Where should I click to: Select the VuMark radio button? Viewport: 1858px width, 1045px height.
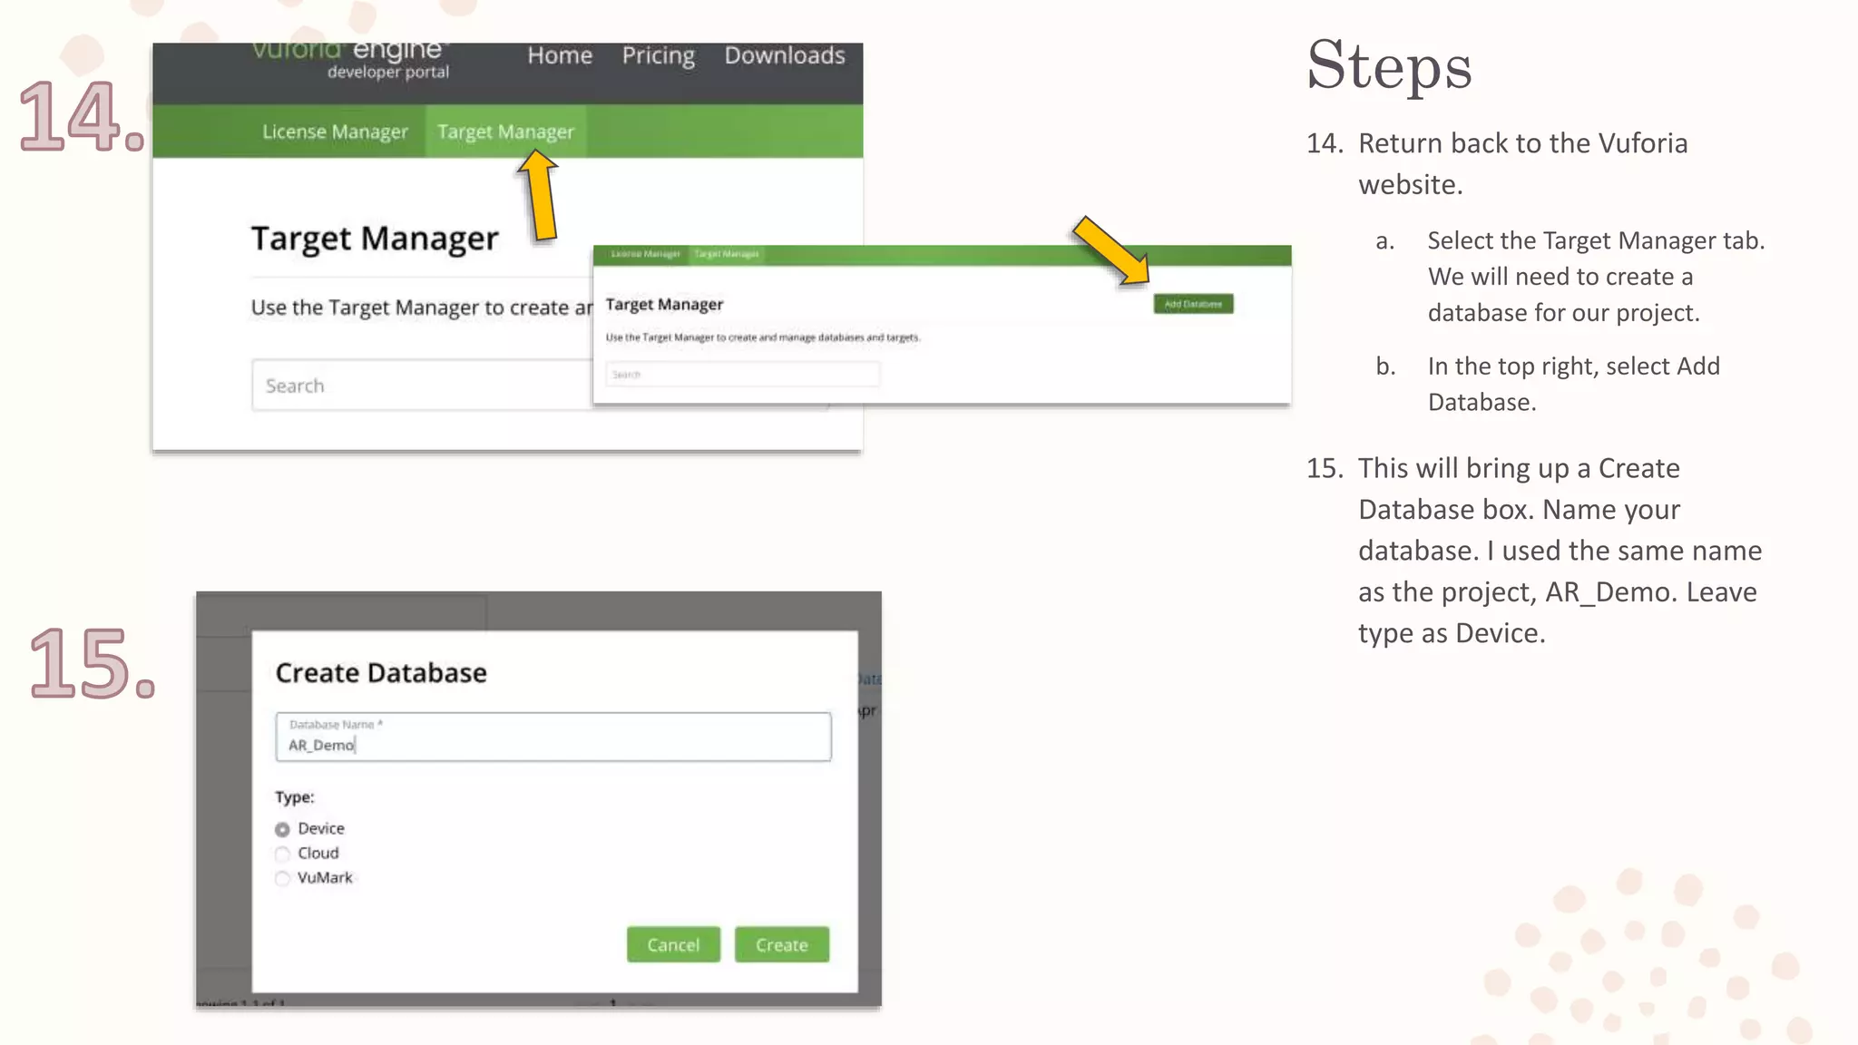coord(282,878)
